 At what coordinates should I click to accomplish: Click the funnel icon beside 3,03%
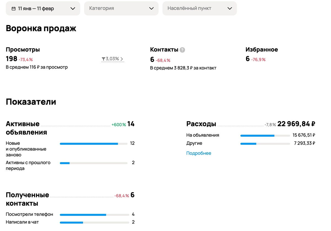pos(103,59)
